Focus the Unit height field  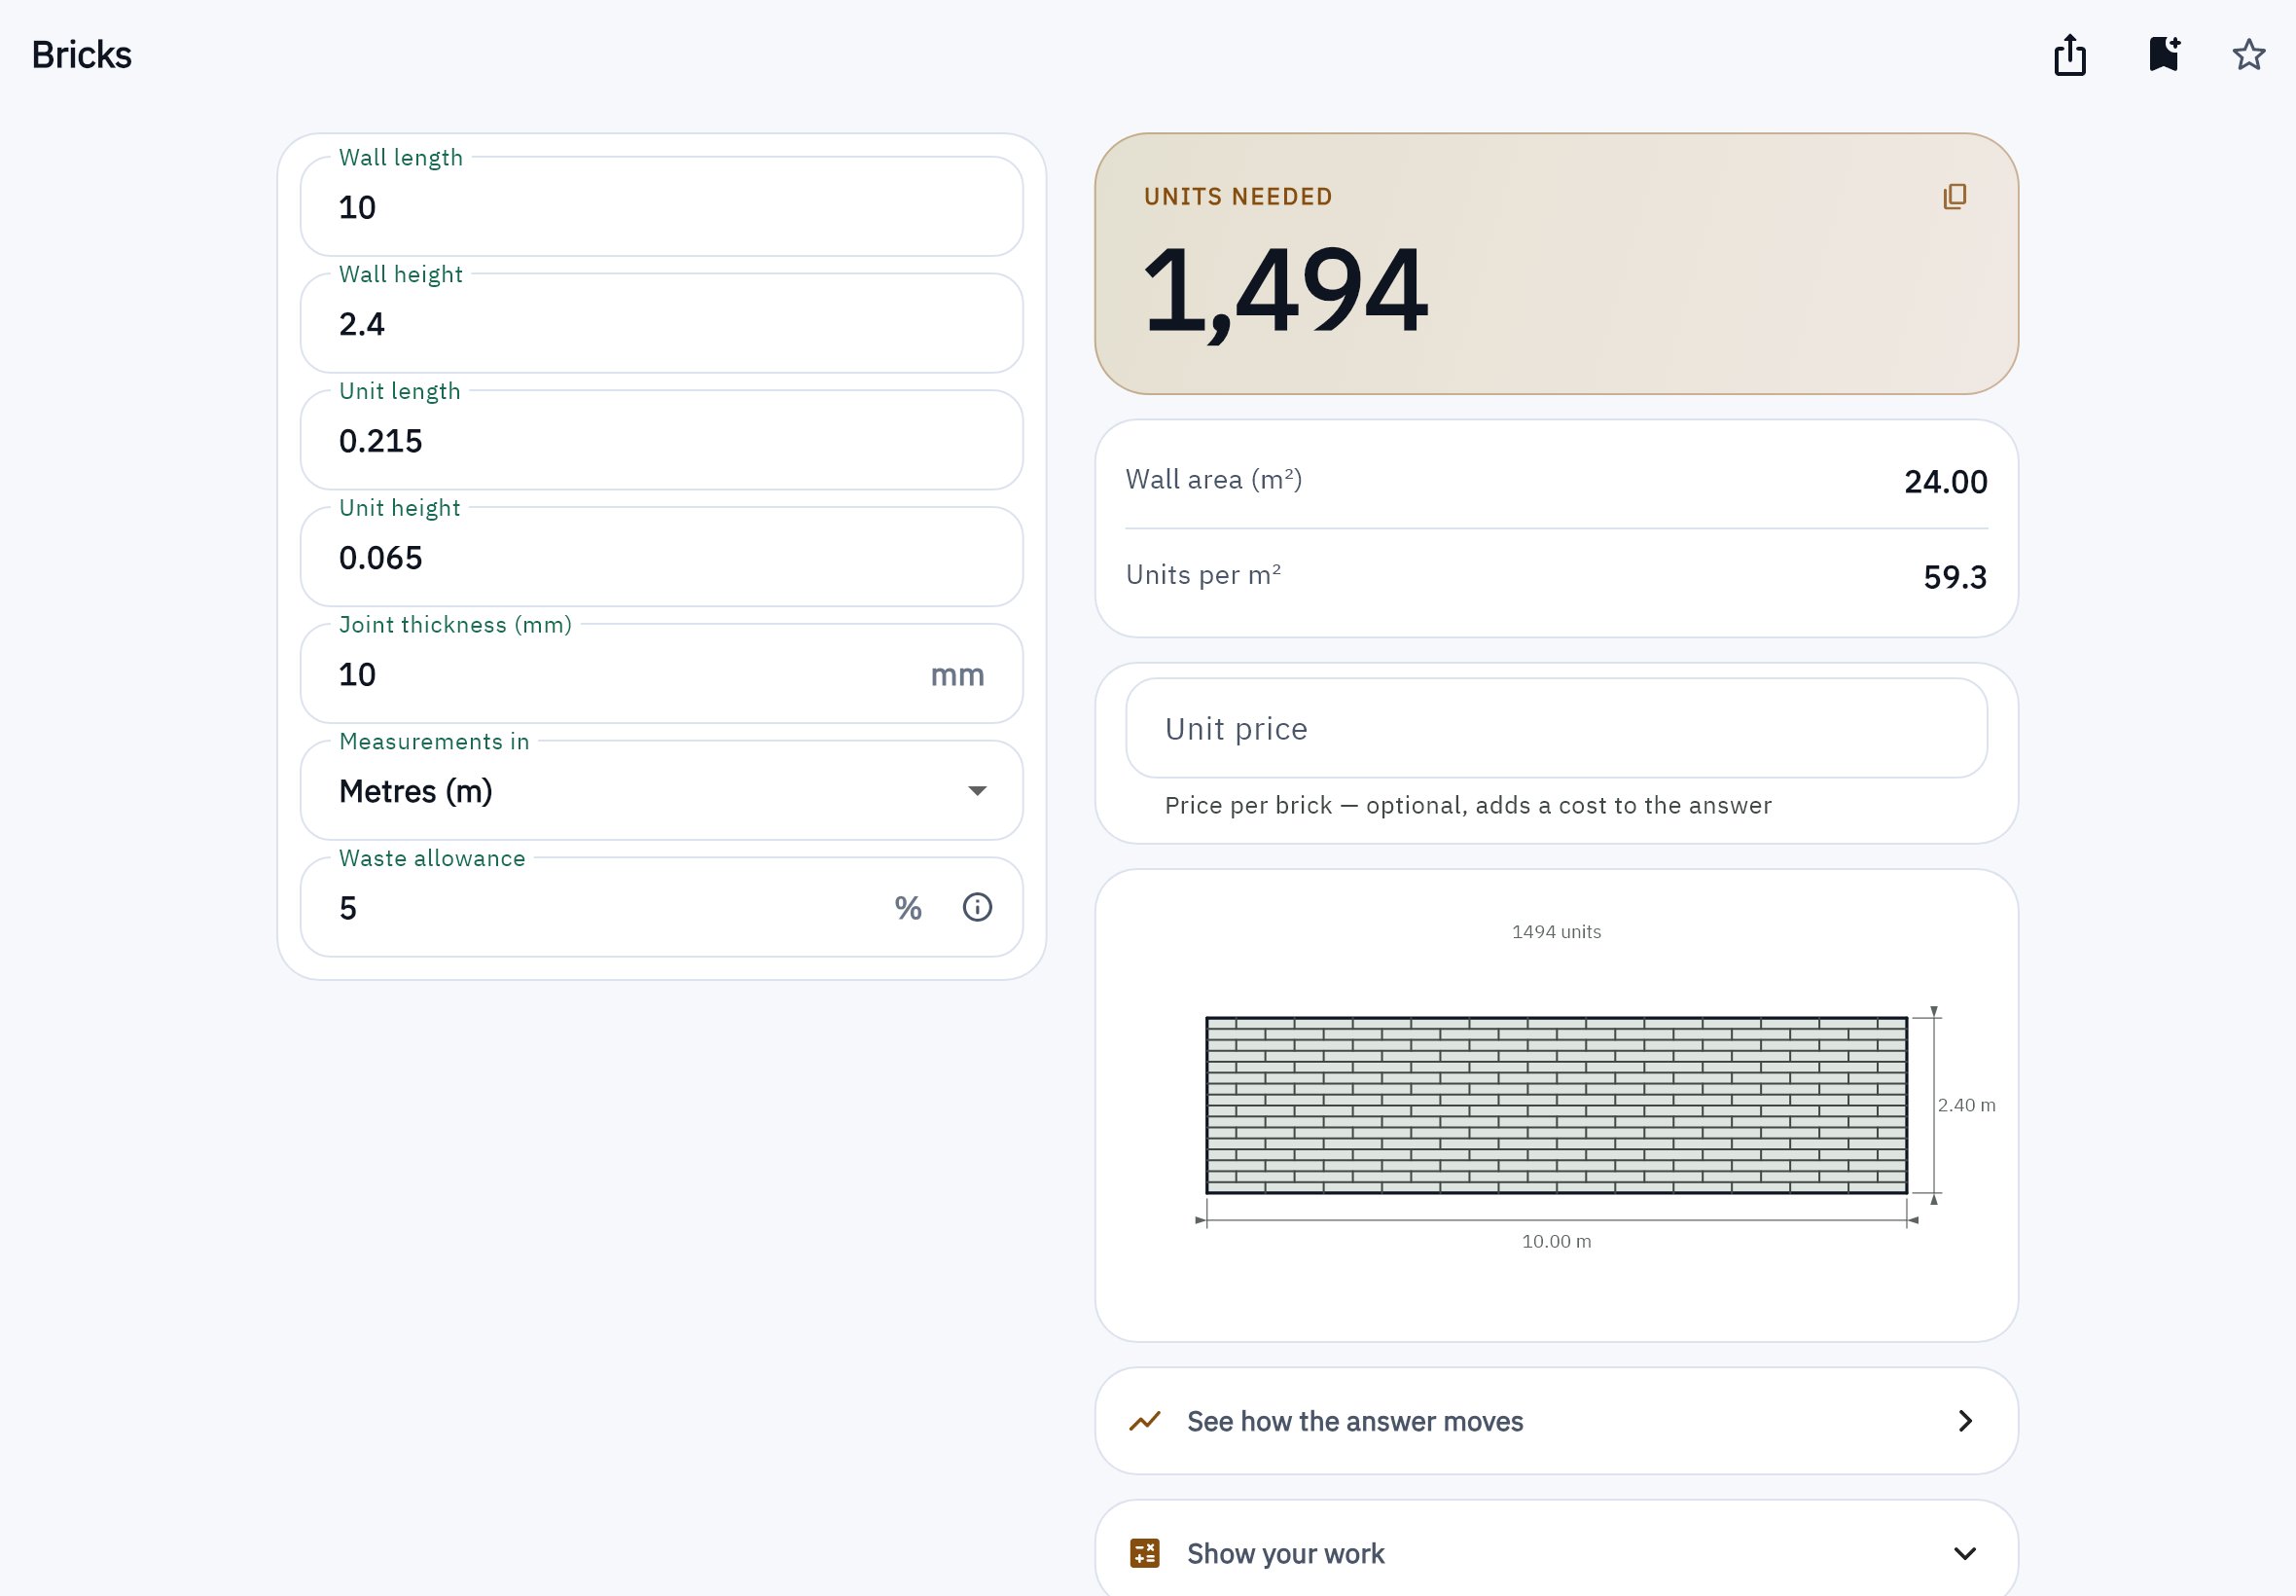click(662, 558)
